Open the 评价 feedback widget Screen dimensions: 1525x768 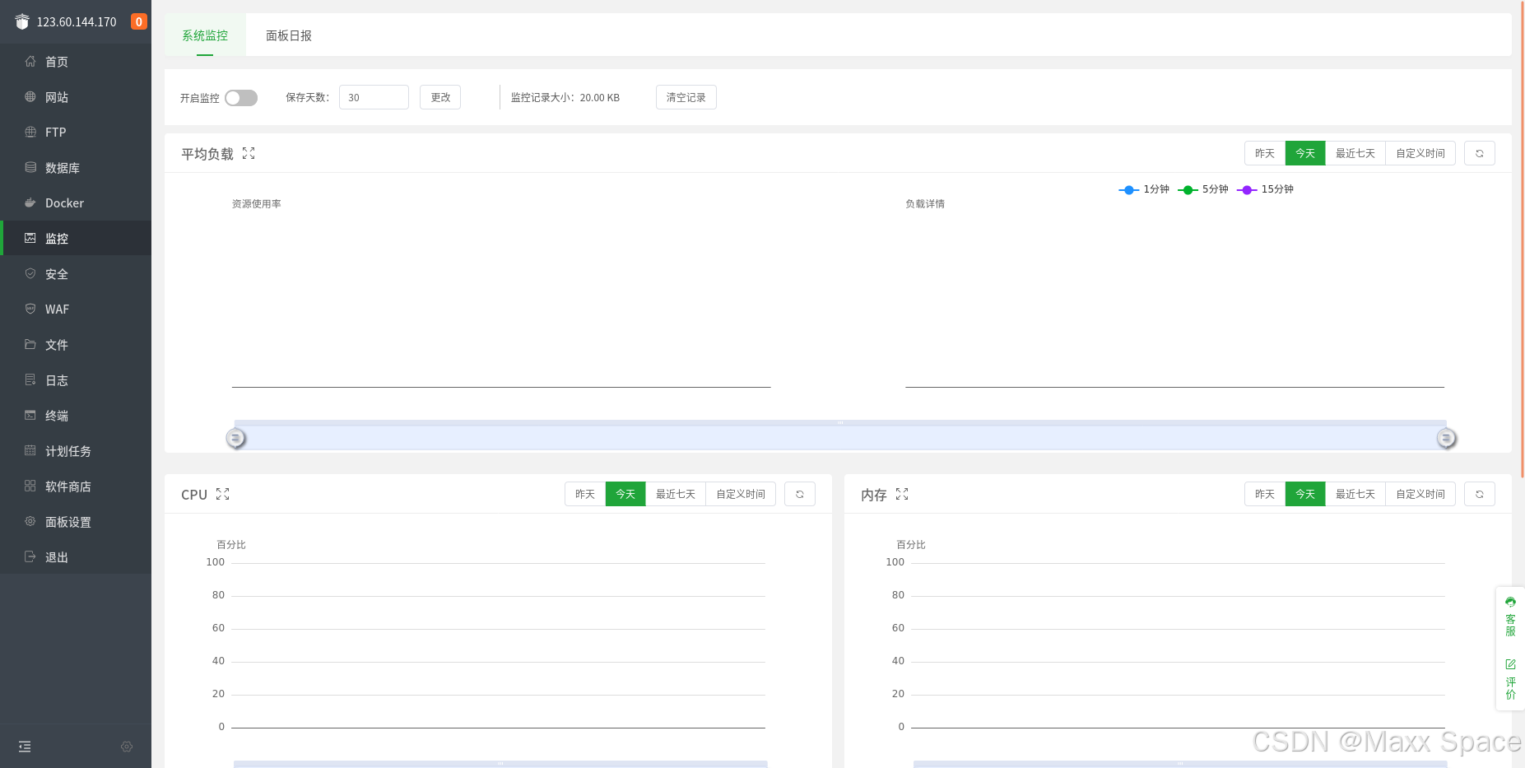(1510, 679)
